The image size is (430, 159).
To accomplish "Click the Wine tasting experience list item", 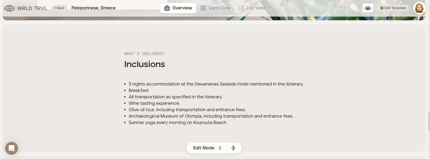I will pos(154,103).
